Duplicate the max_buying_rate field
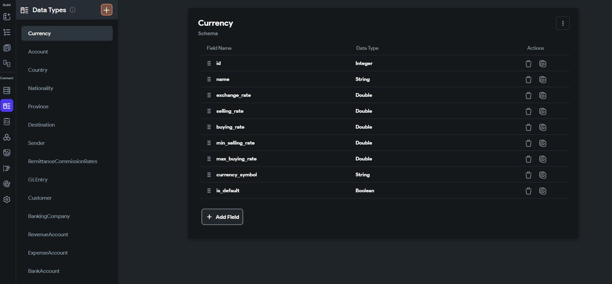This screenshot has height=284, width=612. [543, 159]
